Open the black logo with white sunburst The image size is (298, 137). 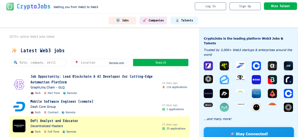tap(288, 107)
